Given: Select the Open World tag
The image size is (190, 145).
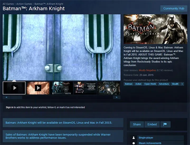Looking at the screenshot, I should (x=150, y=84).
